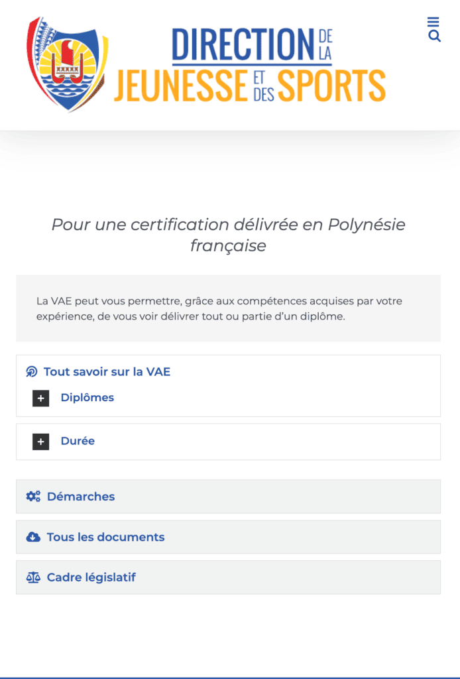Click the Démarches gears icon

pyautogui.click(x=33, y=496)
